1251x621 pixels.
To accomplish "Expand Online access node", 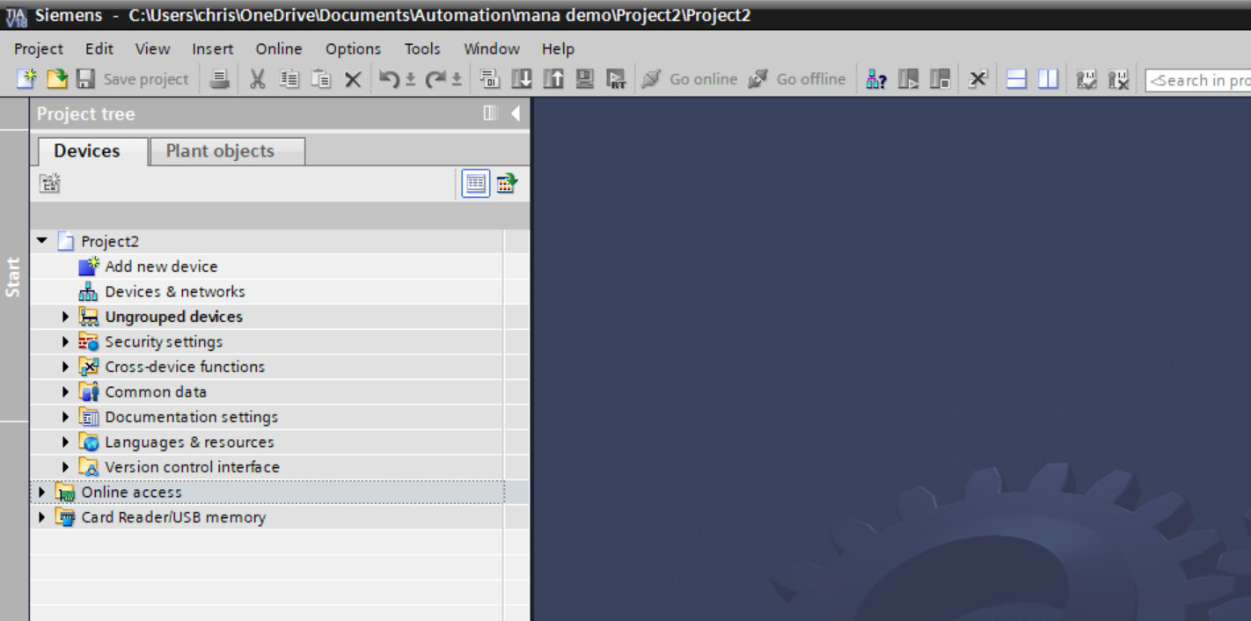I will (x=41, y=493).
